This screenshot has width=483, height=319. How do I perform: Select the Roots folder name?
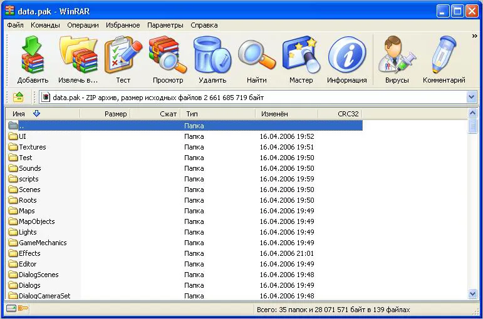28,200
